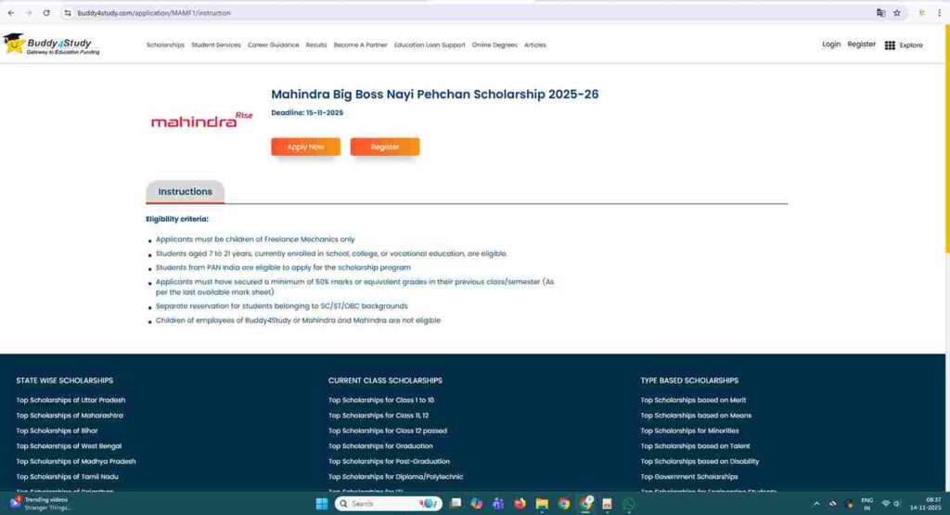Open Top Scholarships based on Talent
This screenshot has height=515, width=950.
click(x=695, y=446)
